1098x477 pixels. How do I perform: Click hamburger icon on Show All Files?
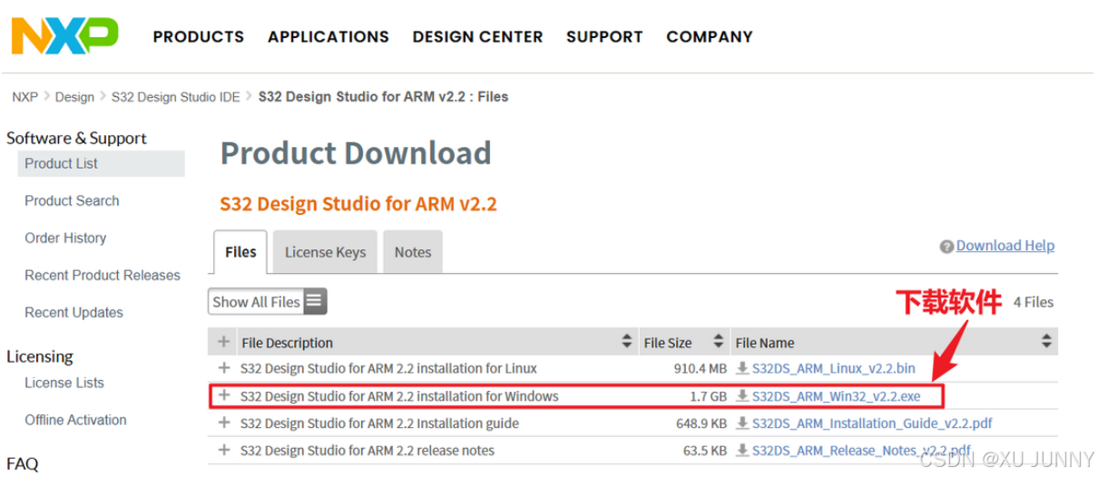315,302
